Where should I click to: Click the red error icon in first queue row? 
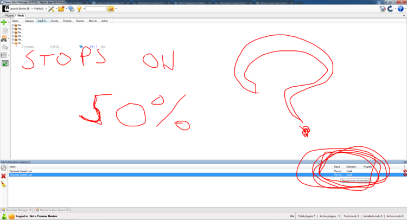point(405,171)
